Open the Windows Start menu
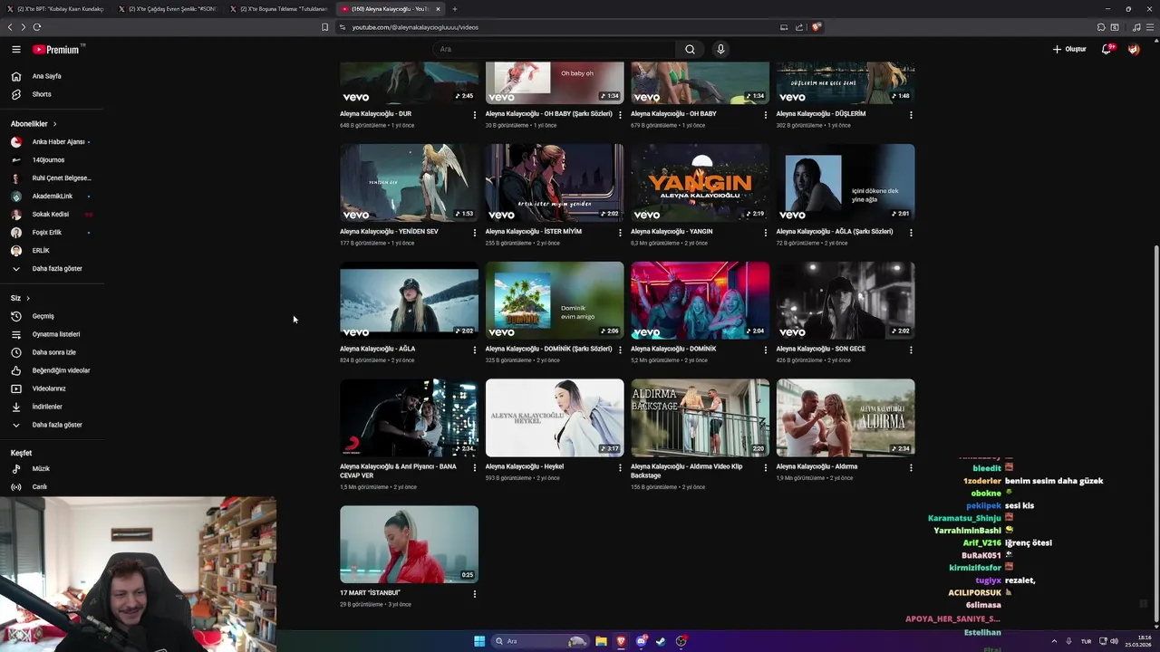The width and height of the screenshot is (1160, 652). click(x=479, y=641)
